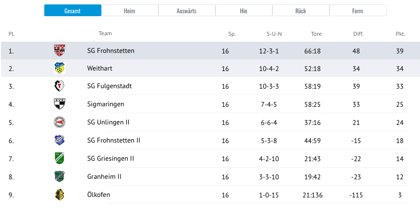Show the Auswärts table tab

click(x=187, y=11)
